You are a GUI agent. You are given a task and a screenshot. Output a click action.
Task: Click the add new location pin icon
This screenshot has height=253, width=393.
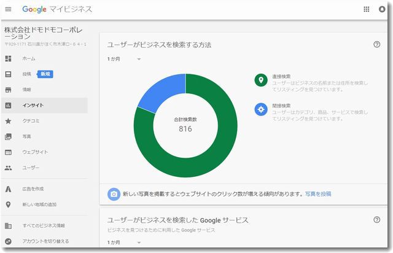[x=8, y=204]
